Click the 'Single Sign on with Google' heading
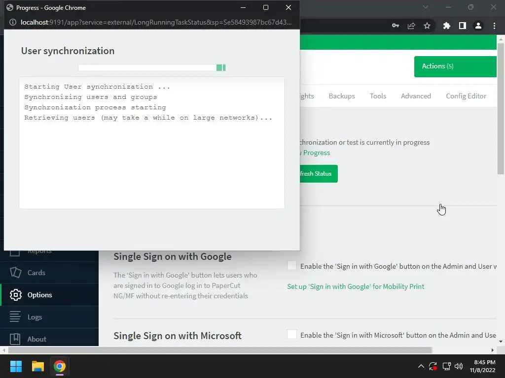The height and width of the screenshot is (378, 505). pyautogui.click(x=173, y=256)
